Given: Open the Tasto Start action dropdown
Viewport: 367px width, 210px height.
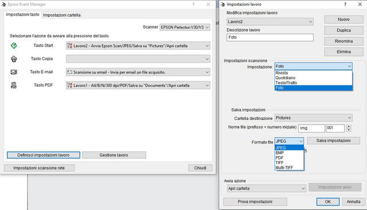Looking at the screenshot, I should [x=138, y=46].
